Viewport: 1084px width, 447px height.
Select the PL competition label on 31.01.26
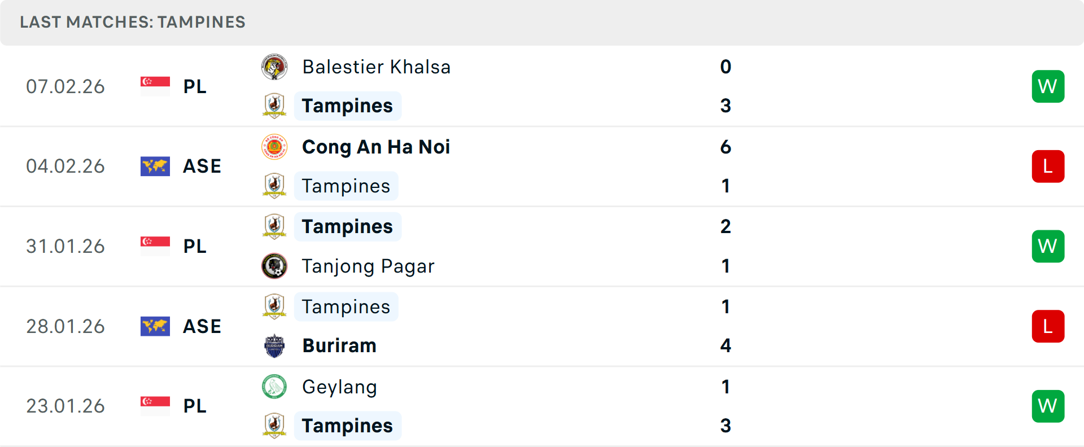195,246
